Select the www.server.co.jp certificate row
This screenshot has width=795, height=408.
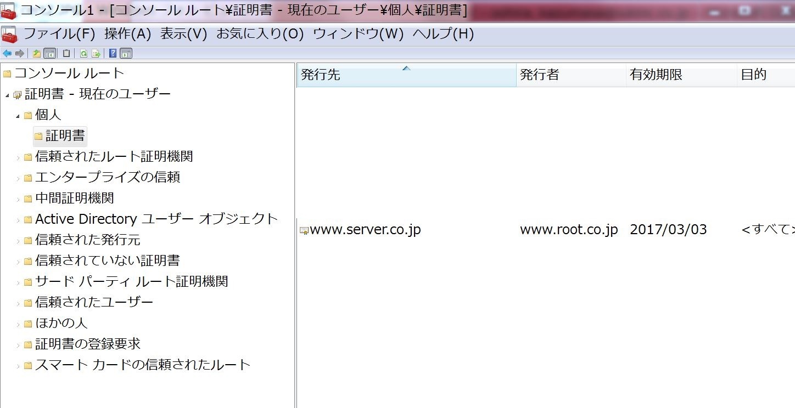[x=365, y=230]
